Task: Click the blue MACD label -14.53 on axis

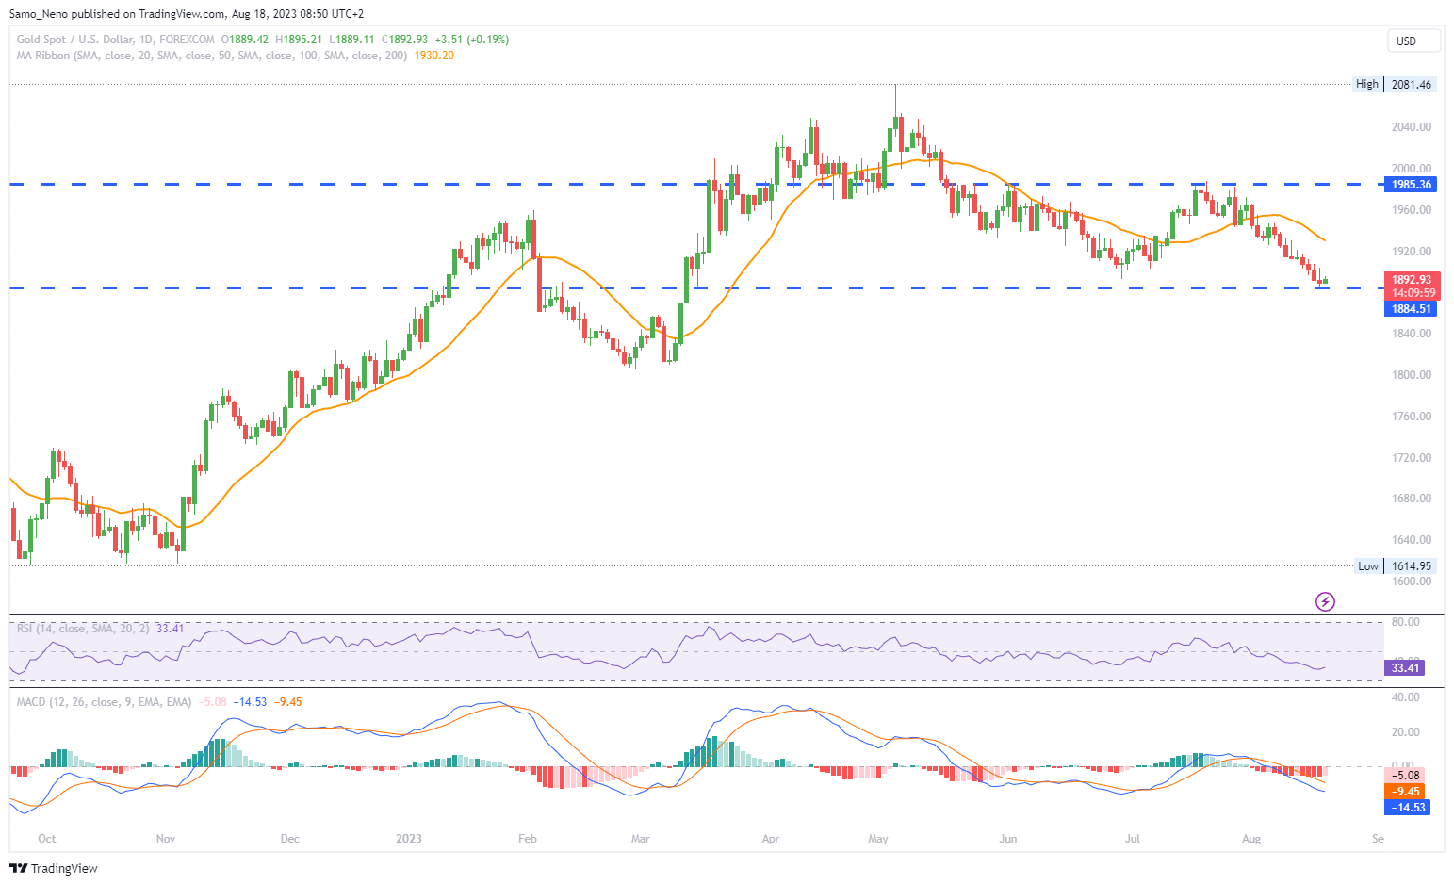Action: coord(1408,808)
